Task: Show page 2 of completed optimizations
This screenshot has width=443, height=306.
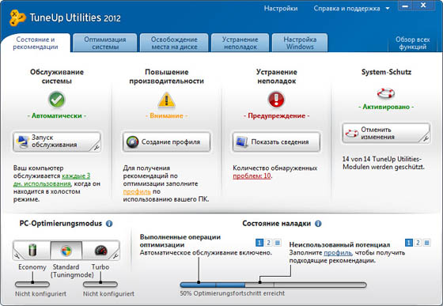Action: pos(269,243)
